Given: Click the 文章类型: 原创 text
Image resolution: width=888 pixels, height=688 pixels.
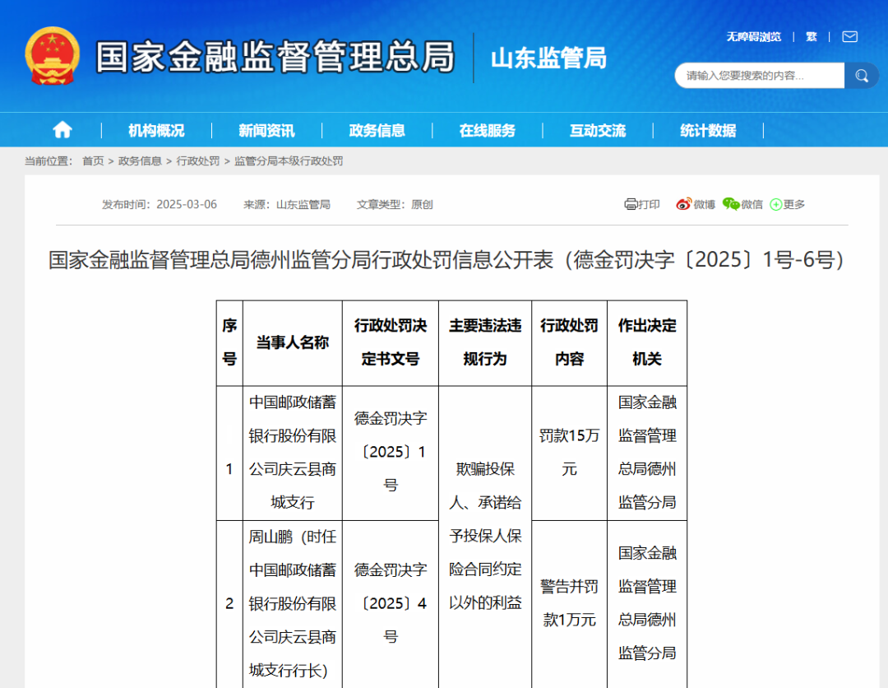Looking at the screenshot, I should [395, 204].
